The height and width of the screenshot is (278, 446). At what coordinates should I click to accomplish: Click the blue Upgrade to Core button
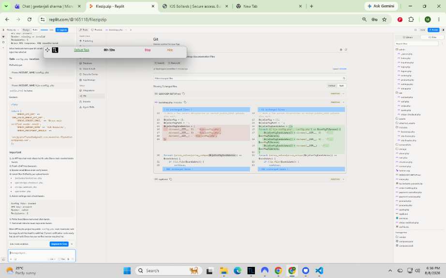[59, 244]
